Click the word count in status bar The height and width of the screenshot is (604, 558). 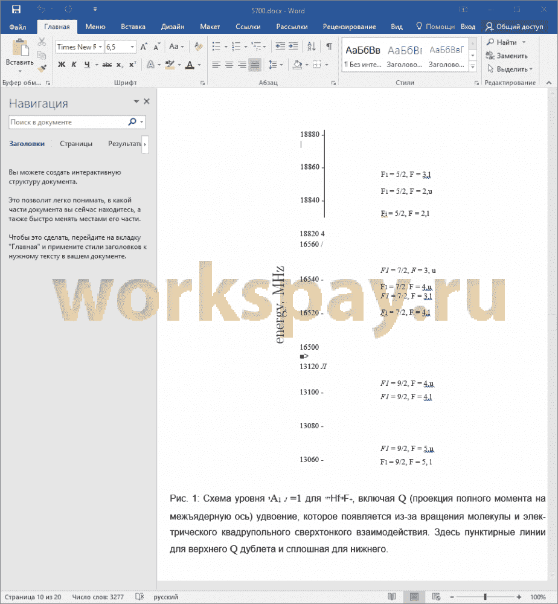tap(98, 597)
